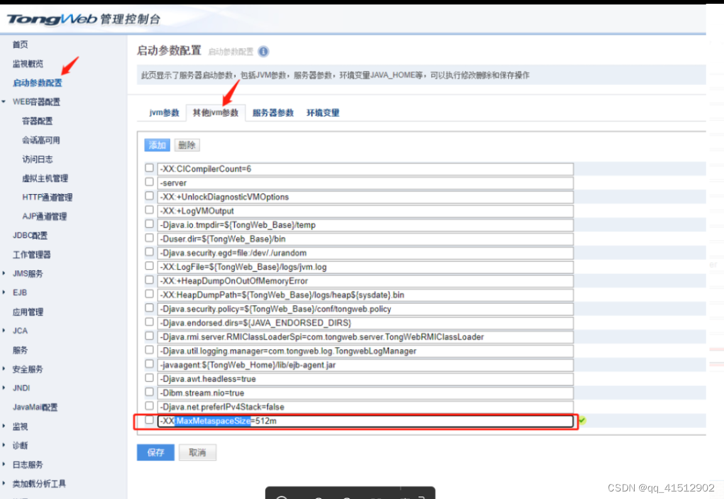Tick the checkbox for -Djava.net.preferIPv4Stack=false
Image resolution: width=724 pixels, height=499 pixels.
tap(149, 406)
